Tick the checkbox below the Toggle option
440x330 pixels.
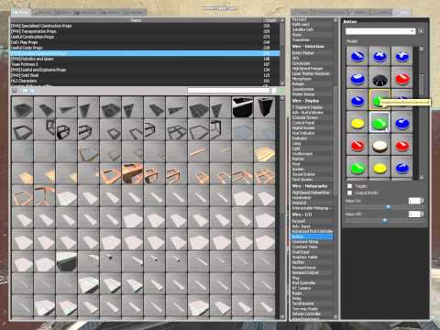pyautogui.click(x=349, y=192)
